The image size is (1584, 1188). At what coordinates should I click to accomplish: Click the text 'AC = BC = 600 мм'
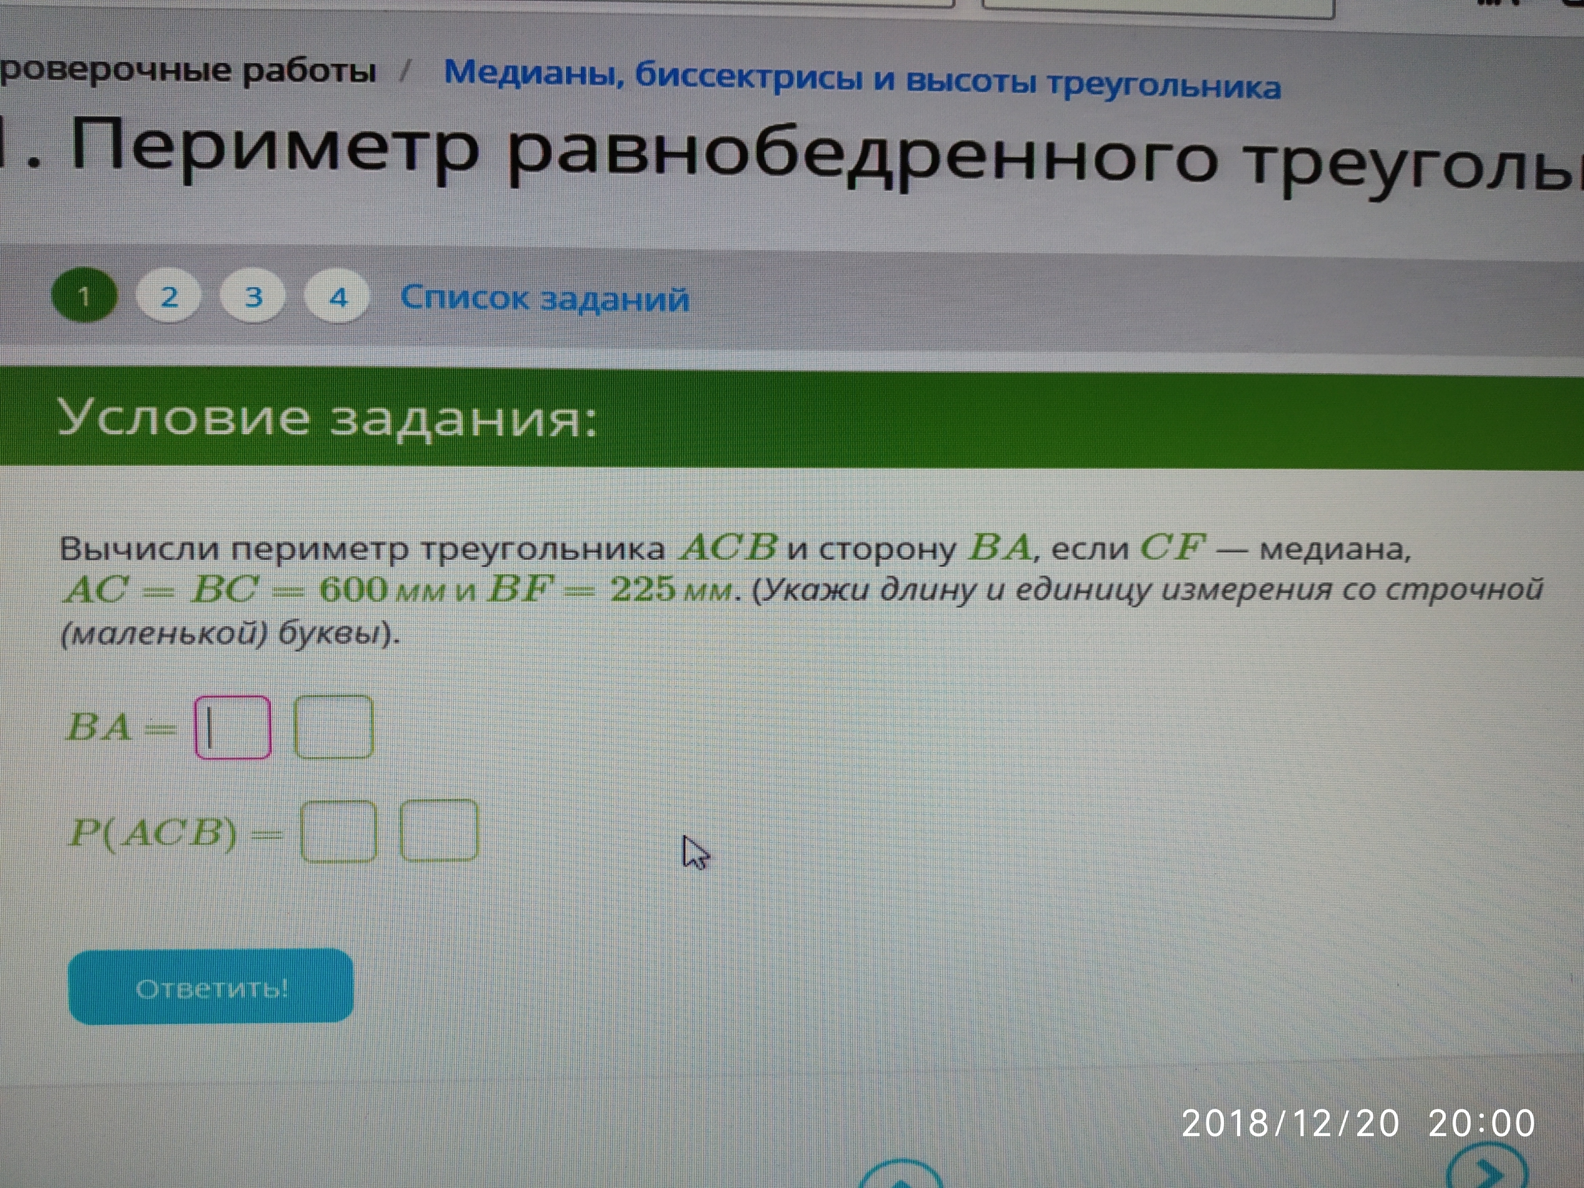coord(254,591)
